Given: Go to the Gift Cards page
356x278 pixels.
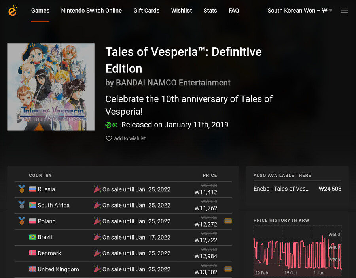Looking at the screenshot, I should coord(146,11).
